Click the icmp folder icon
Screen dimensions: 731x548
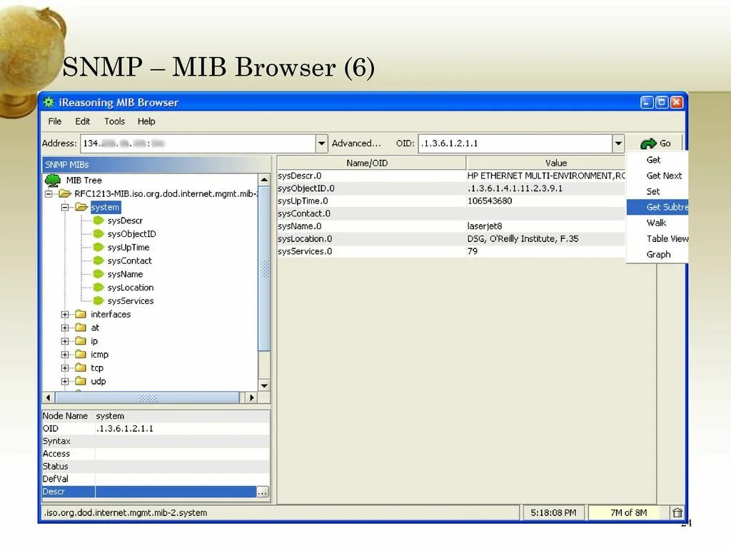(x=81, y=355)
